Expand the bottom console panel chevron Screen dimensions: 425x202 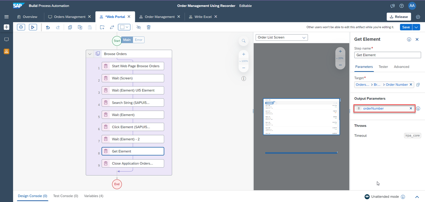[417, 197]
